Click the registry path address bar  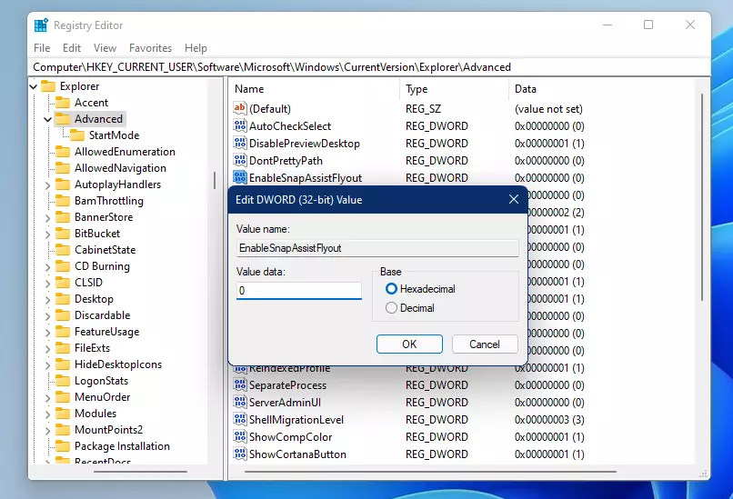[369, 67]
